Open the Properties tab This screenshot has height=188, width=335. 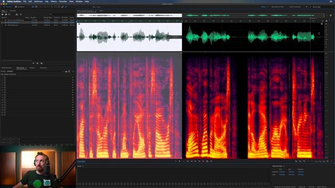tap(43, 68)
